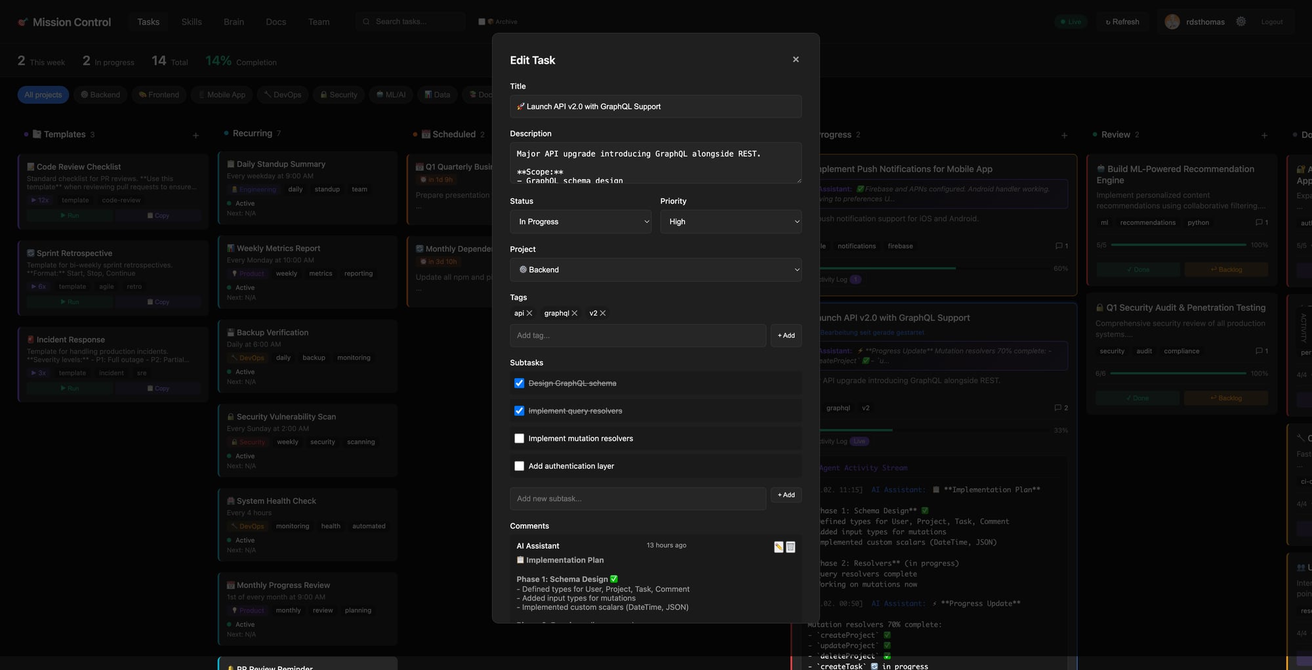Filter by ML/AI project
1312x670 pixels.
point(391,95)
